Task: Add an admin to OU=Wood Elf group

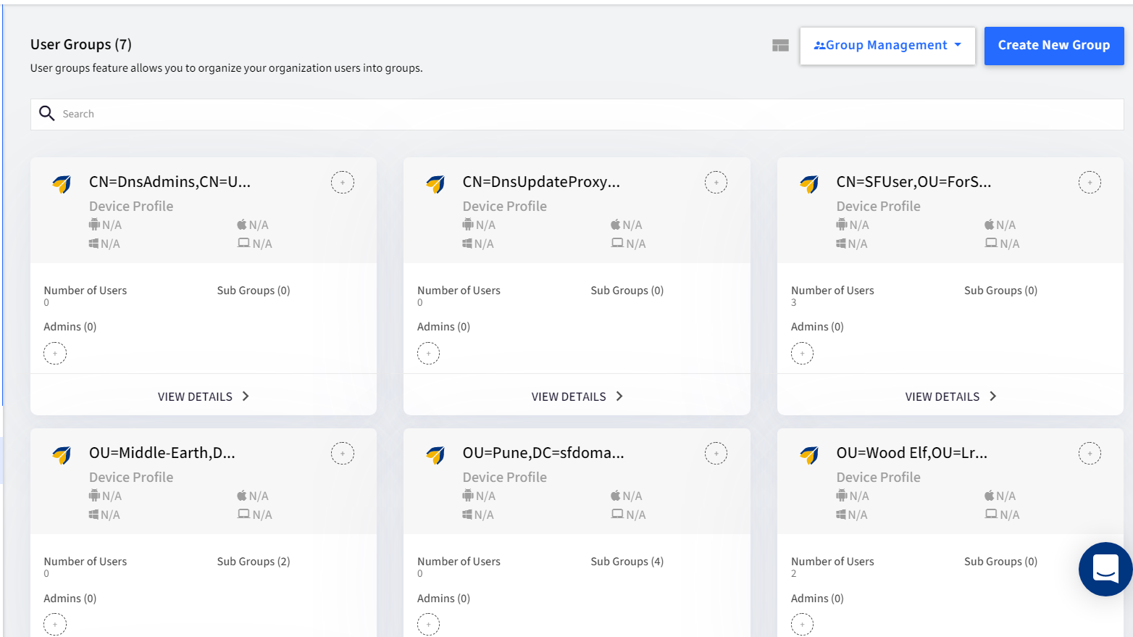Action: (x=802, y=625)
